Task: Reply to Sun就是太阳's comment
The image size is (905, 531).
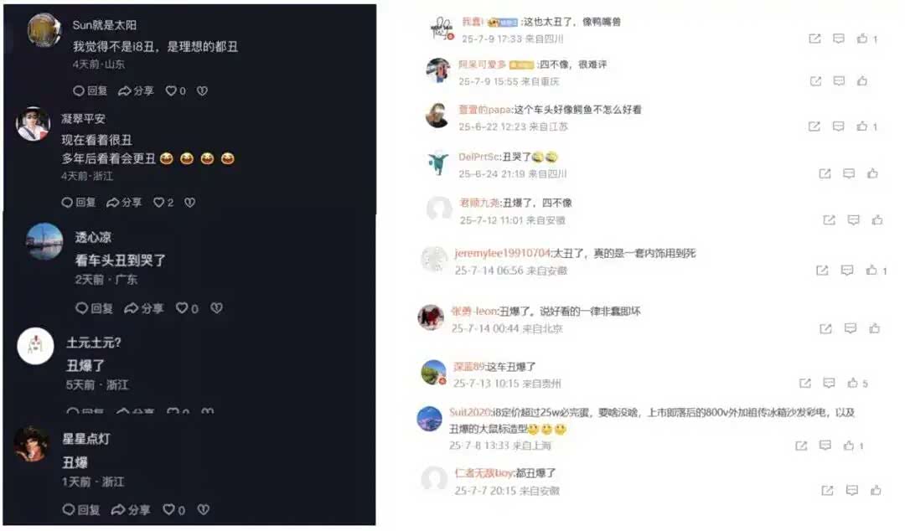Action: (x=90, y=90)
